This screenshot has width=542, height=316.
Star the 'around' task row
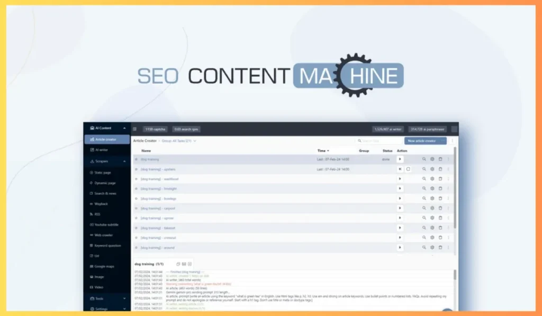136,248
